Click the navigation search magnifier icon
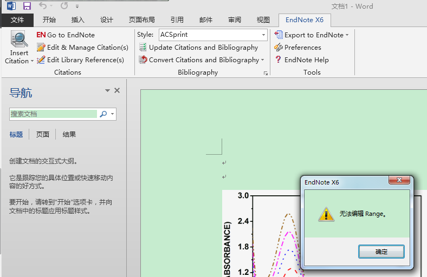This screenshot has width=427, height=277. pos(103,114)
